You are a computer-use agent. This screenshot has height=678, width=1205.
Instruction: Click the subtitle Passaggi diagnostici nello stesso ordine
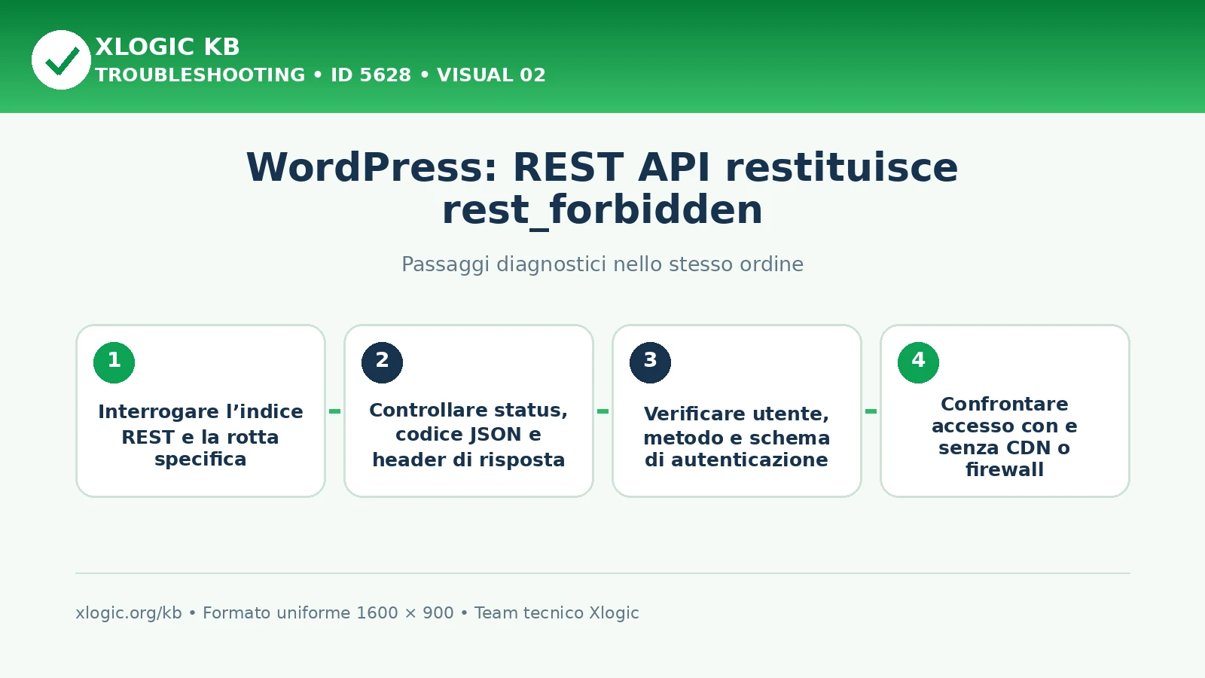[x=602, y=264]
